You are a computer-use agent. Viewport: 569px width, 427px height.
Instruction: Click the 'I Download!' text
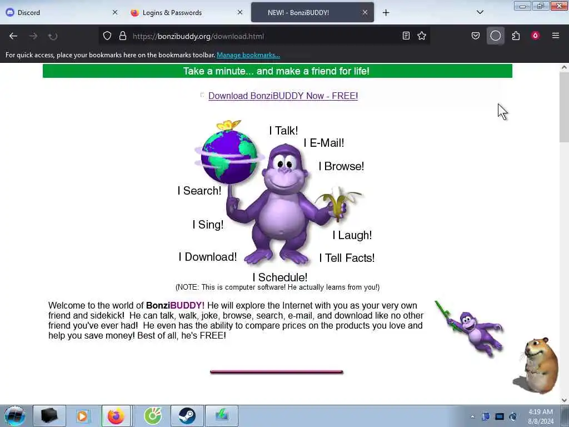[208, 257]
